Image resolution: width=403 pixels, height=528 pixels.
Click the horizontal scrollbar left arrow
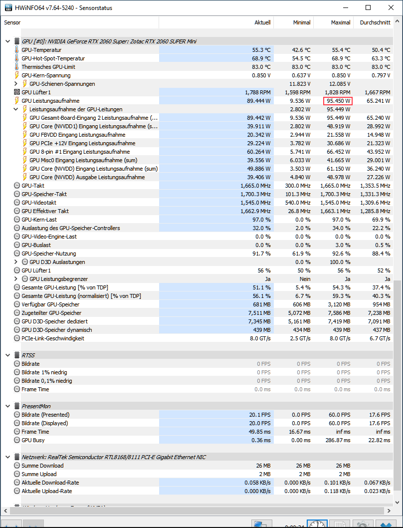coord(5,511)
